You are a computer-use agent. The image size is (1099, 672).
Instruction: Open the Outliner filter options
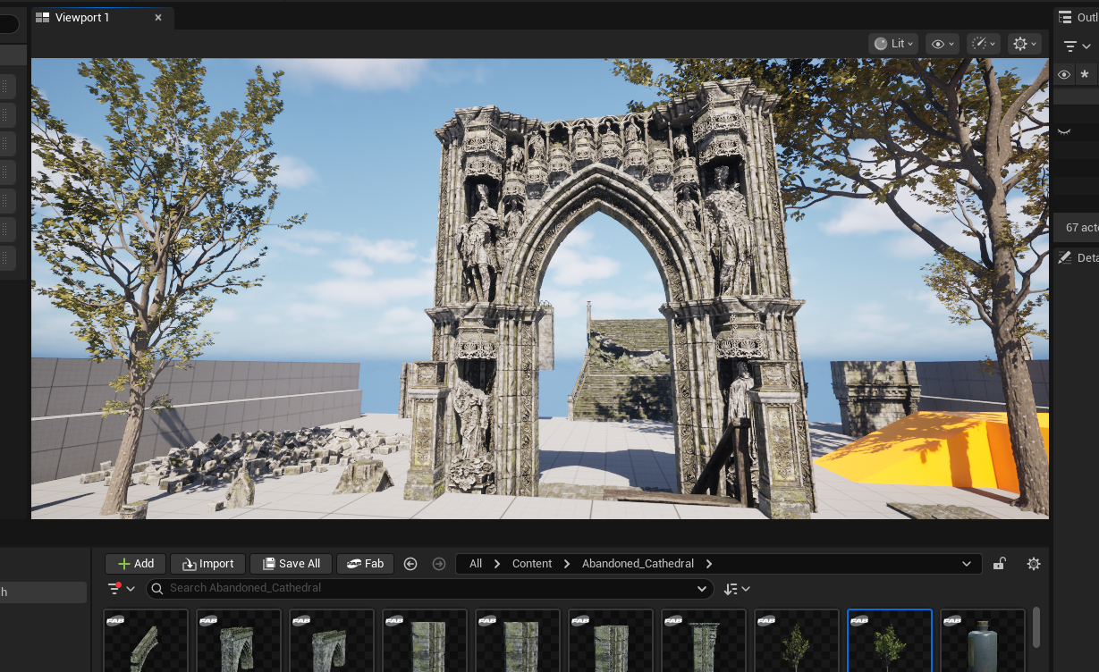[x=1076, y=46]
